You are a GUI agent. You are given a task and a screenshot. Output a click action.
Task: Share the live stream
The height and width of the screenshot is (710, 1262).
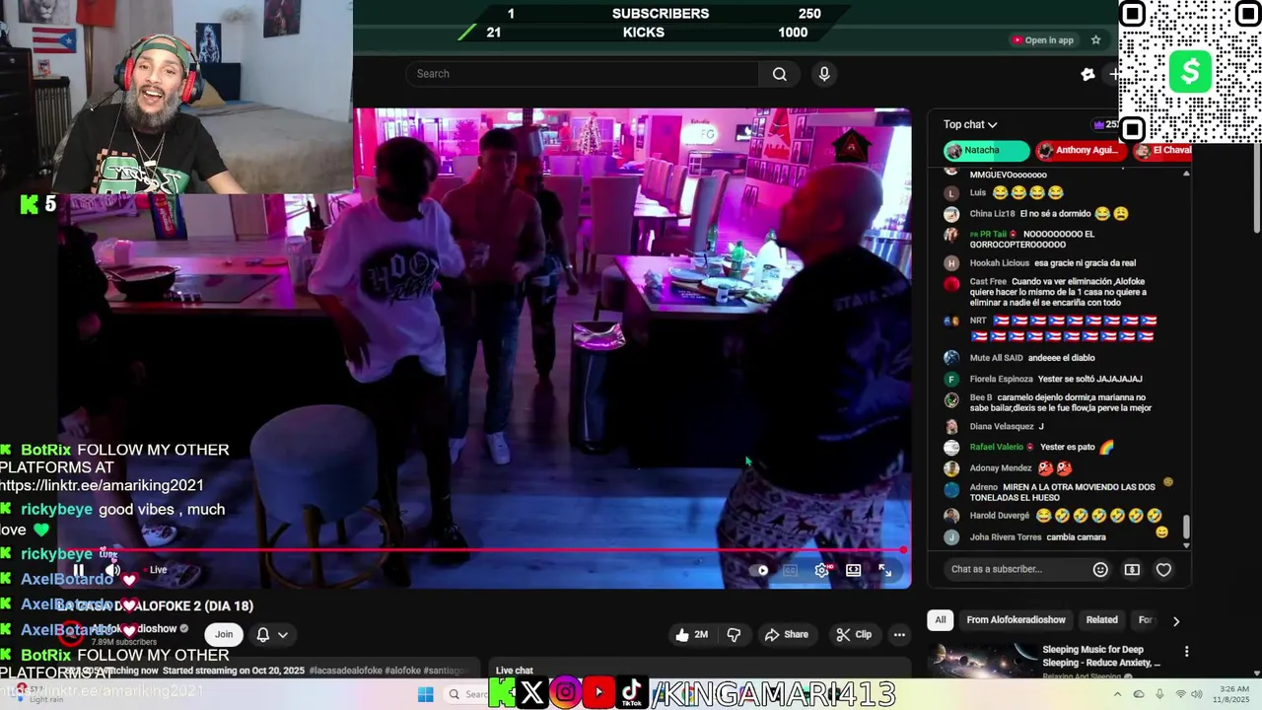tap(786, 635)
